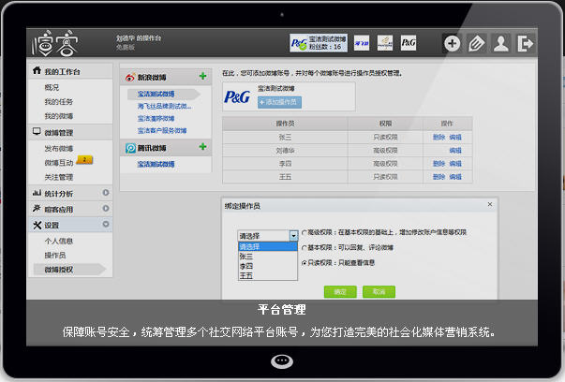Select the P&G account thumbnail with fan count

coord(319,43)
